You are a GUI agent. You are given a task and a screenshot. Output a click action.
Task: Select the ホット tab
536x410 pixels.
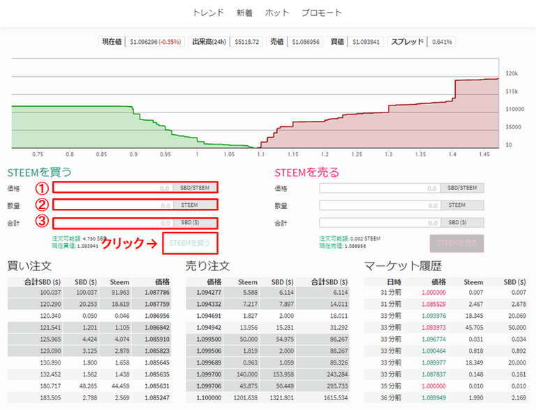pos(276,13)
